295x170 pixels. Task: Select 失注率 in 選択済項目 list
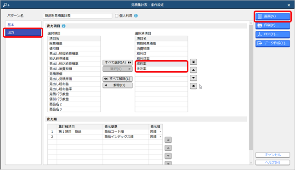coord(161,69)
